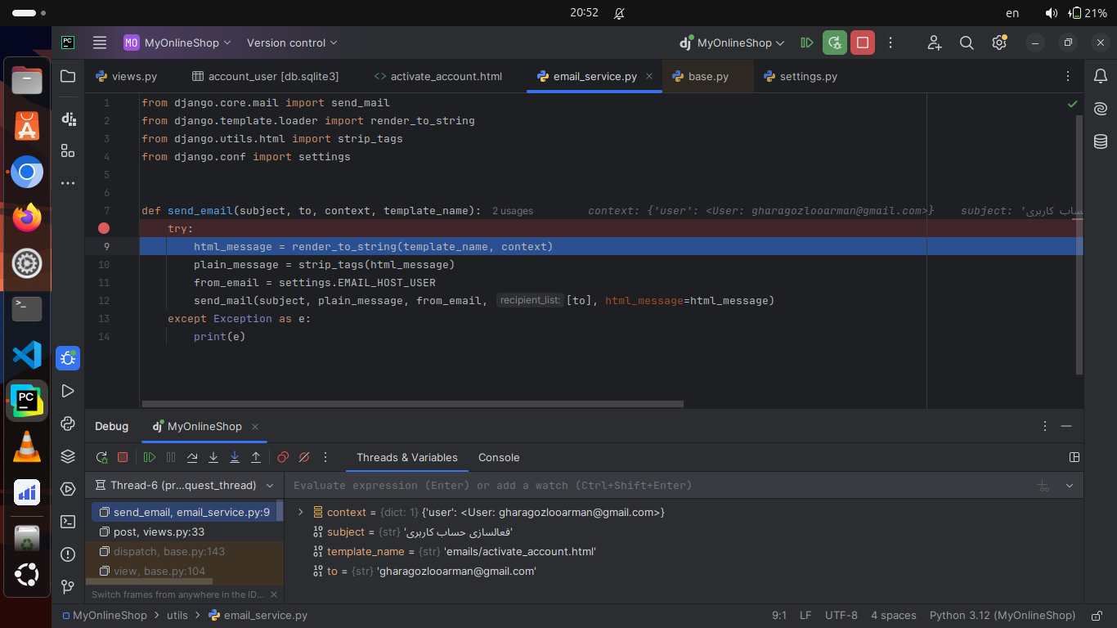Open the main hamburger menu

pyautogui.click(x=100, y=43)
